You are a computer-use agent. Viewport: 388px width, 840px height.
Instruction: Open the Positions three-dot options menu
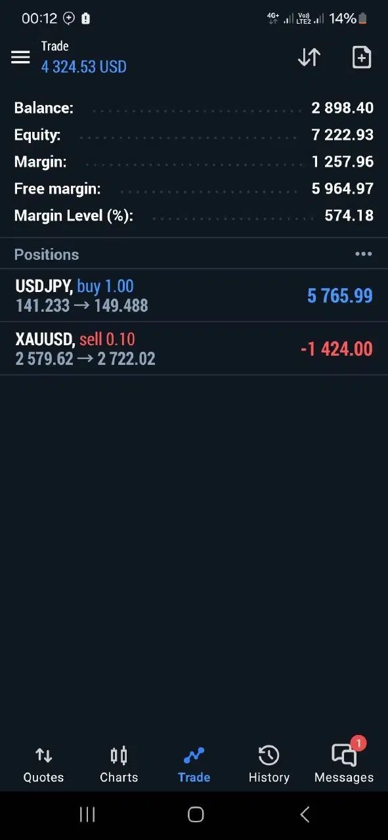[363, 254]
